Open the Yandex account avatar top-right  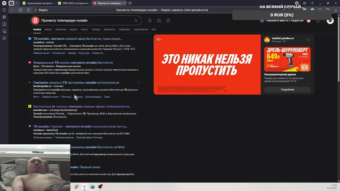330,21
